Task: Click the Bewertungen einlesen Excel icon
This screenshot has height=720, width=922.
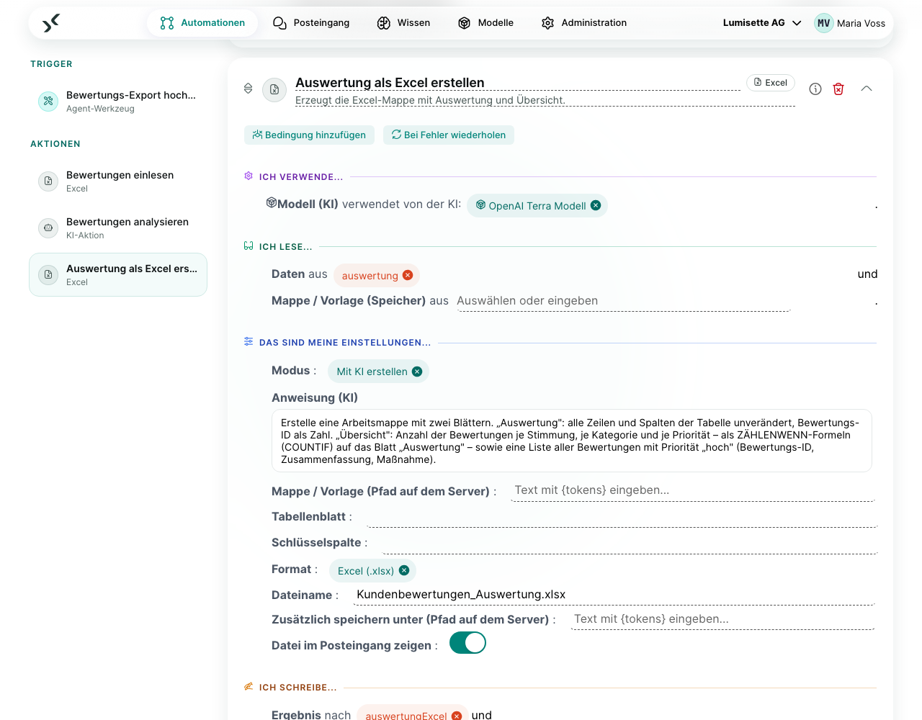Action: [x=48, y=181]
